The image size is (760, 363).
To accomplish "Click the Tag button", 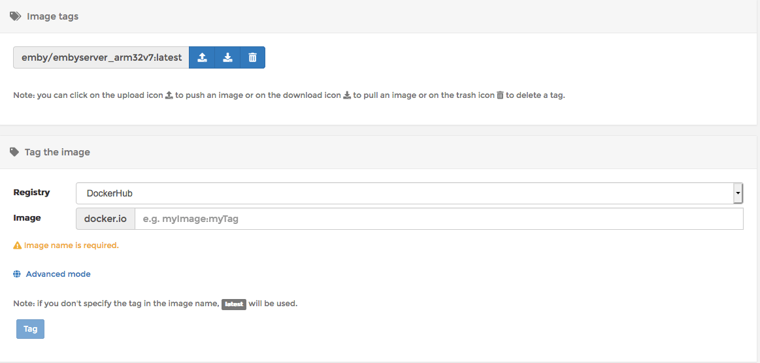I will click(x=31, y=329).
